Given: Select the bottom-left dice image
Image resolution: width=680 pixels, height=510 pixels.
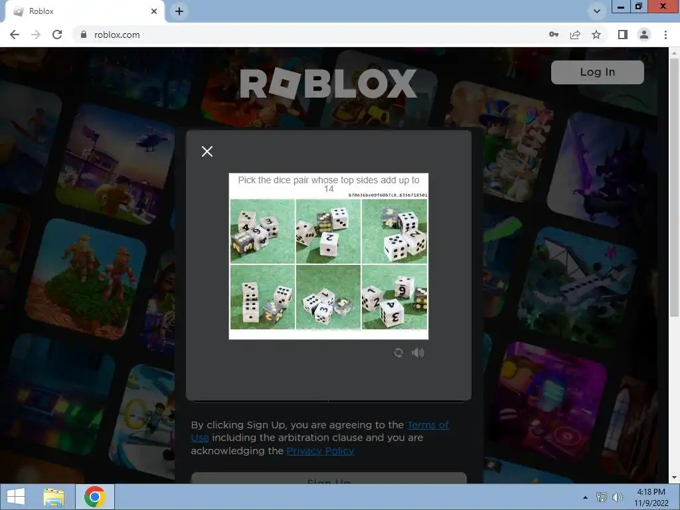Looking at the screenshot, I should pos(262,297).
